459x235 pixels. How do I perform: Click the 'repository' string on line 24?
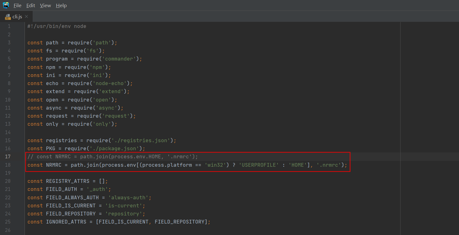click(x=124, y=214)
